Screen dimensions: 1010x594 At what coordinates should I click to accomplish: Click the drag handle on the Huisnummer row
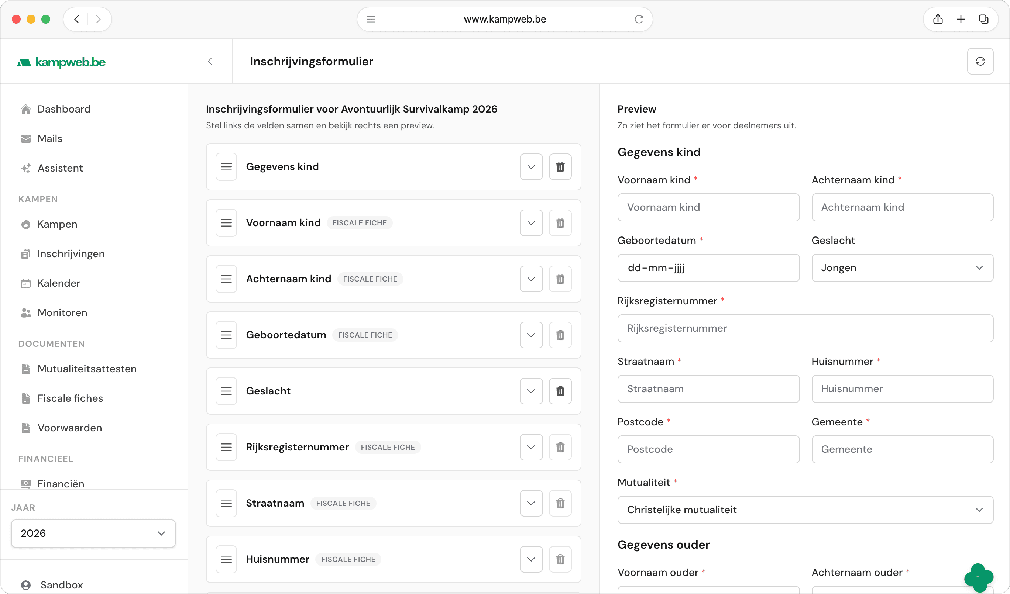pyautogui.click(x=226, y=559)
